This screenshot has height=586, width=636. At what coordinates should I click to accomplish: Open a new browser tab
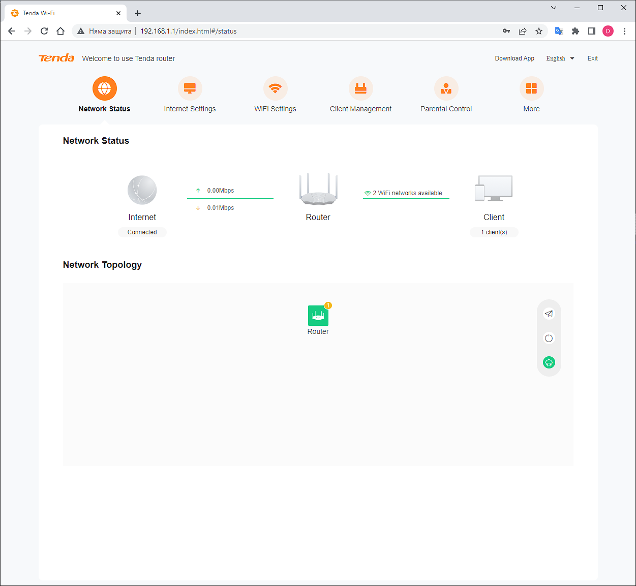click(138, 13)
